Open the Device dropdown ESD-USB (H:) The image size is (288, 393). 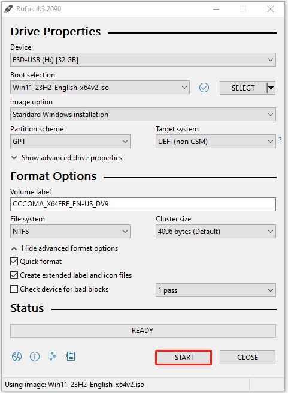tap(143, 59)
